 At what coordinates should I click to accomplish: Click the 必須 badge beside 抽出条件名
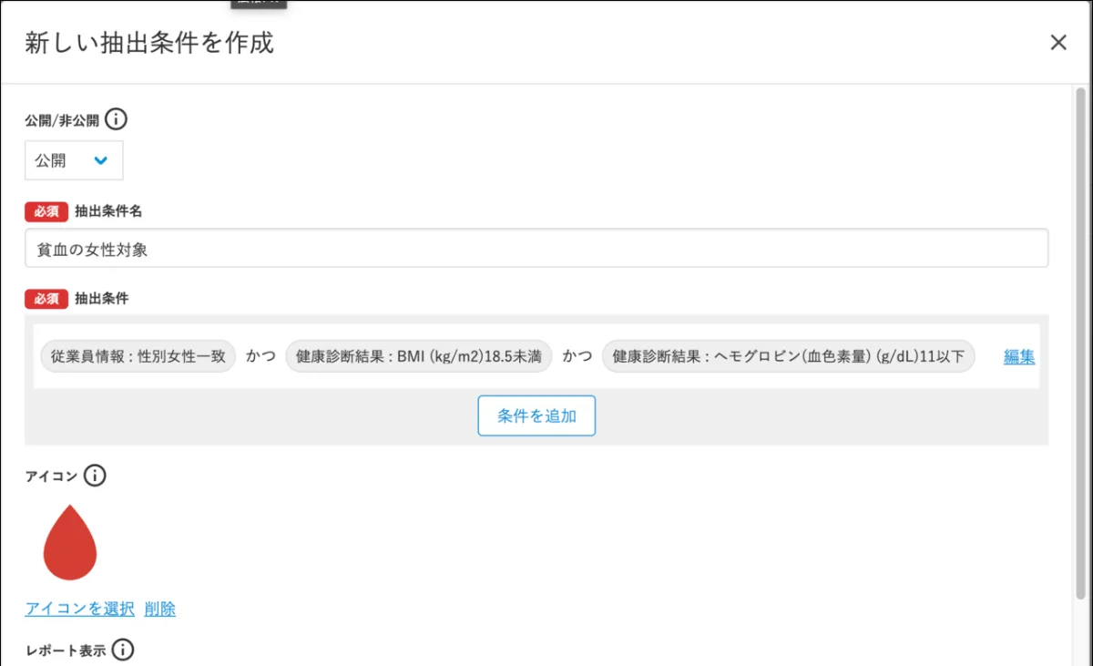(46, 211)
